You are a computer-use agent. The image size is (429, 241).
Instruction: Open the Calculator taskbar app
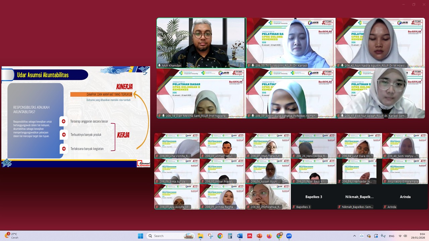(230, 236)
